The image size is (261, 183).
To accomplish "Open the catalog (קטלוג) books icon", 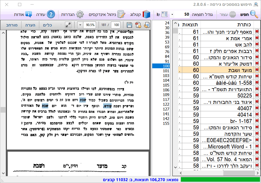I will [146, 14].
